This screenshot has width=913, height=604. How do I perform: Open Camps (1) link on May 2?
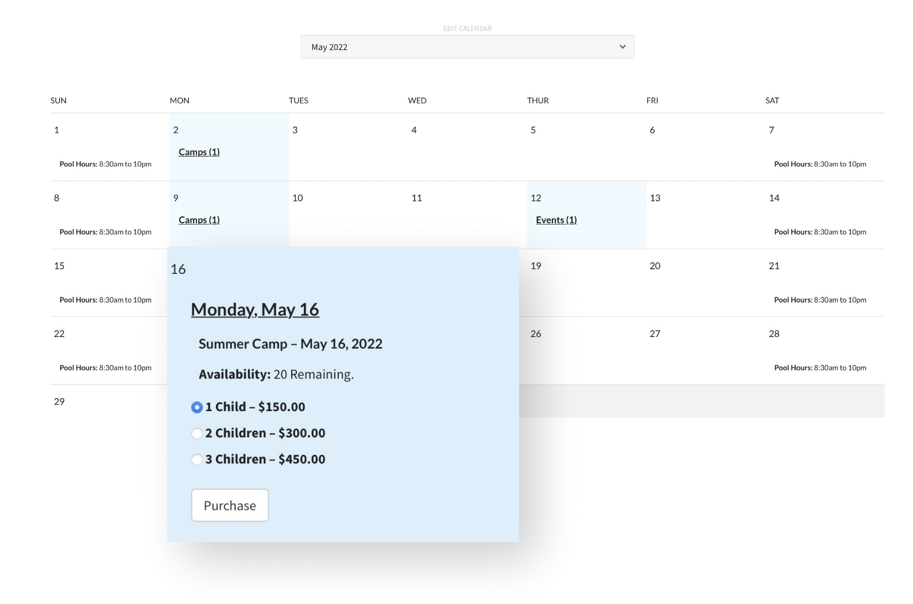[199, 152]
